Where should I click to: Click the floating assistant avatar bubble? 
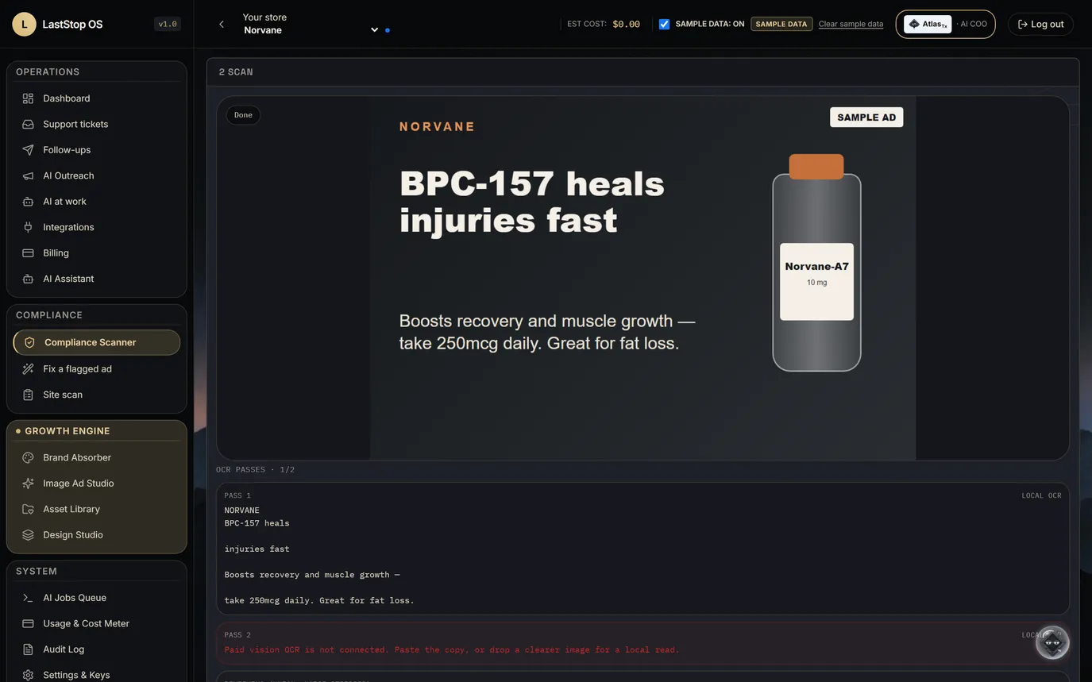[x=1052, y=642]
